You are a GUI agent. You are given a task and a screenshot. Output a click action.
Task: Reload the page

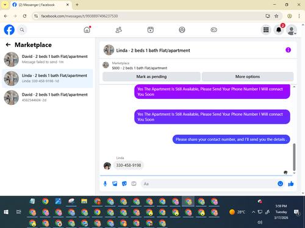point(24,16)
